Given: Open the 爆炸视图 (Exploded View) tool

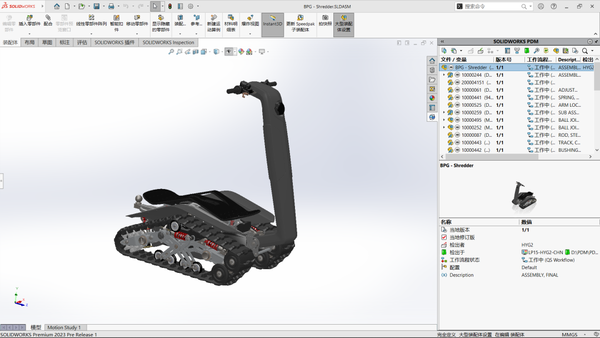Looking at the screenshot, I should tap(250, 21).
